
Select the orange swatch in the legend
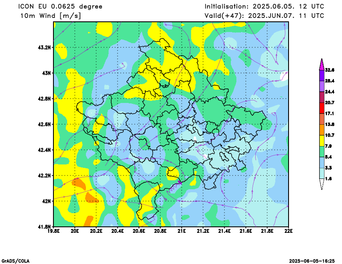[322, 130]
